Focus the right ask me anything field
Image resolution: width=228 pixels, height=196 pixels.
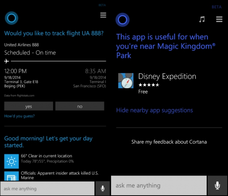pos(159,185)
